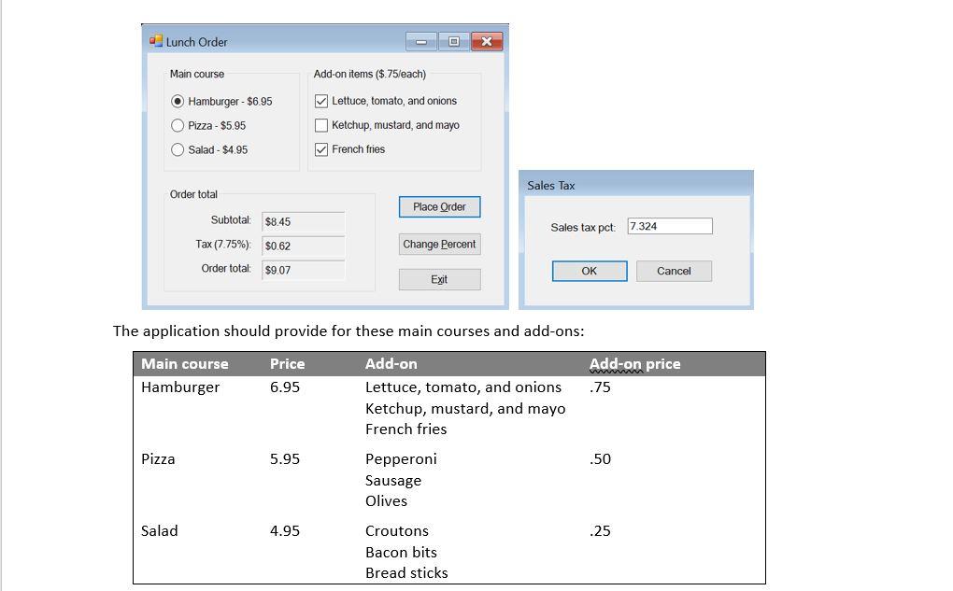Screen dimensions: 953x591
Task: Maximize the Lunch Order window
Action: click(x=453, y=41)
